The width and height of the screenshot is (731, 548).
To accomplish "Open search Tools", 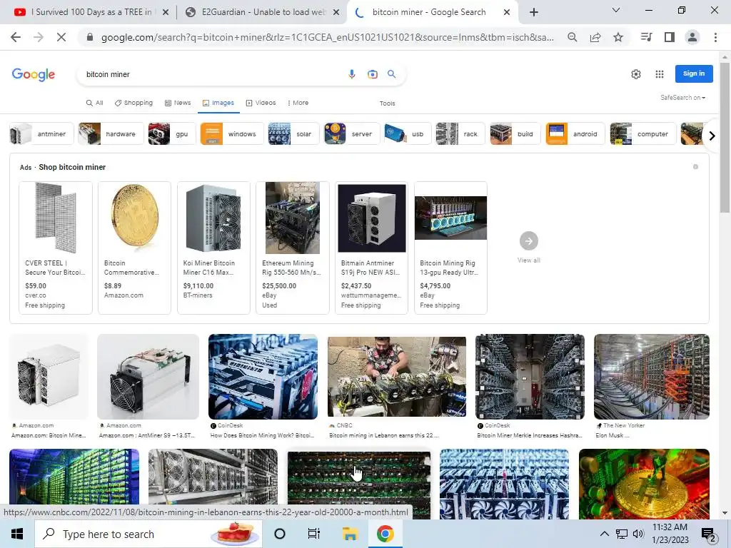I will (387, 103).
